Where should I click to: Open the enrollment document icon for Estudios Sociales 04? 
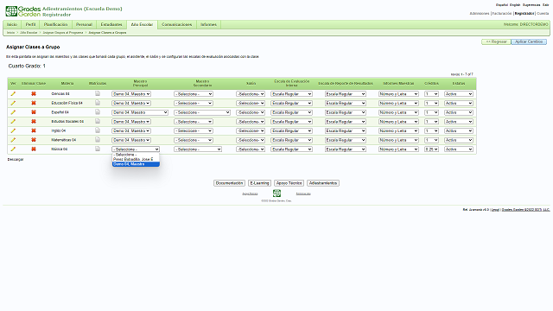98,121
